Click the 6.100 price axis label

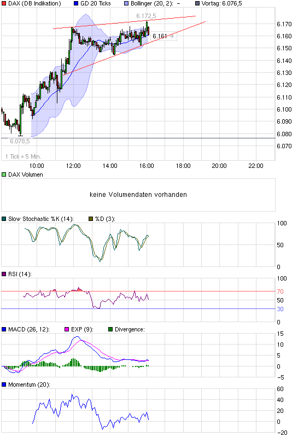click(x=284, y=109)
